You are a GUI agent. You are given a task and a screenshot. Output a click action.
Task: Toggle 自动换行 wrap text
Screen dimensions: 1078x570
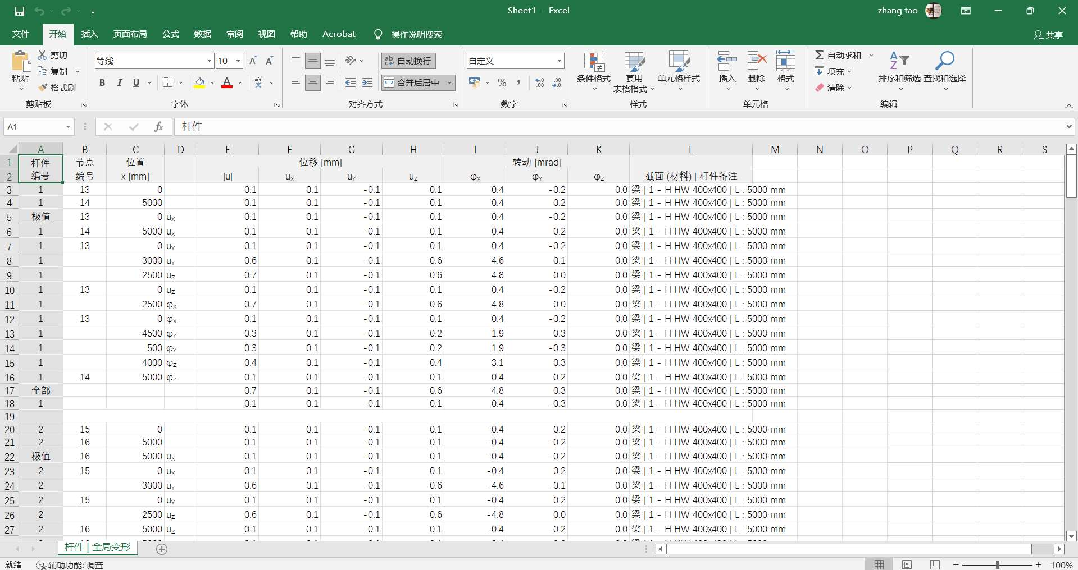coord(408,61)
